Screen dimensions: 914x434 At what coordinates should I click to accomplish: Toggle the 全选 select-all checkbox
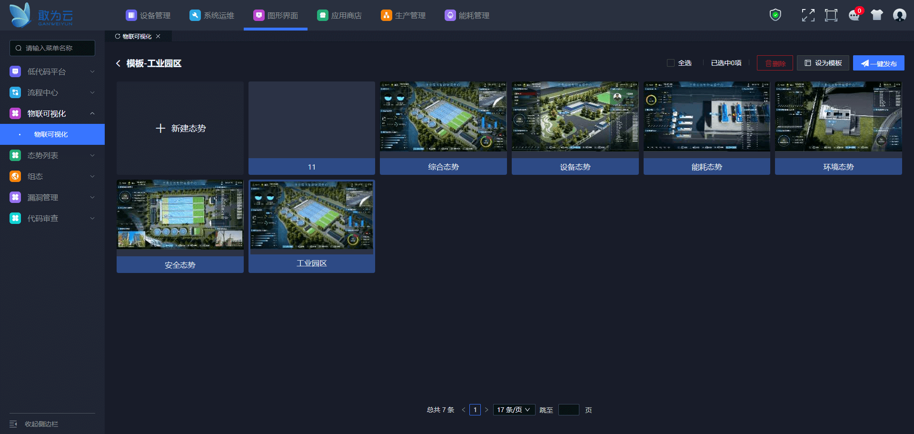point(671,63)
